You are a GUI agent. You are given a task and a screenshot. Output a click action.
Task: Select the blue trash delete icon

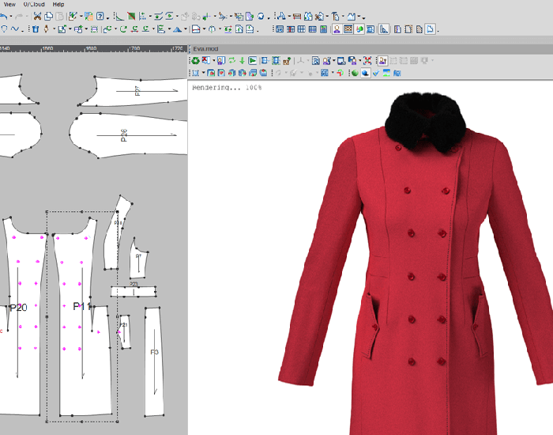(x=36, y=29)
